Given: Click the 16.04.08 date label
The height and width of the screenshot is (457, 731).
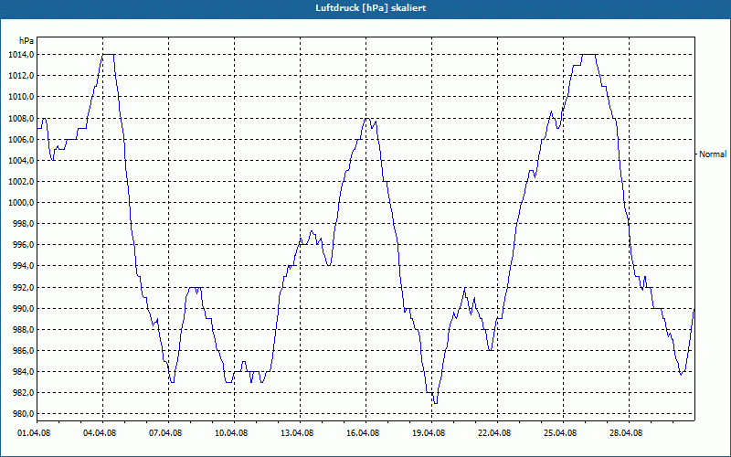Looking at the screenshot, I should 363,433.
